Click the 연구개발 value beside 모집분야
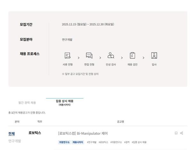The width and height of the screenshot is (192, 157). (67, 39)
